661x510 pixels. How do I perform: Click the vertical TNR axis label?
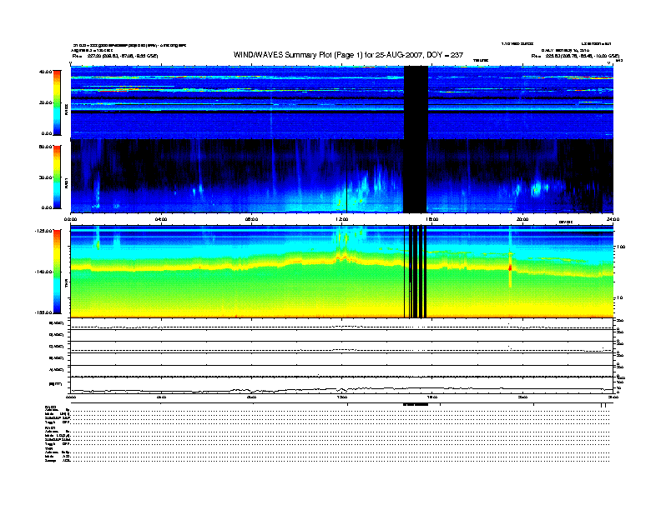[x=66, y=285]
